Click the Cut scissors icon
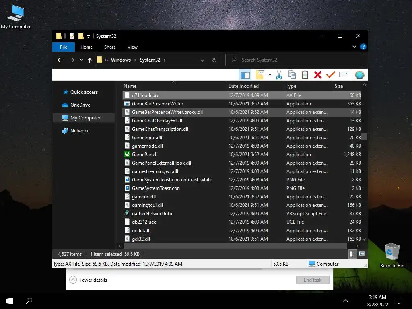 [x=279, y=75]
